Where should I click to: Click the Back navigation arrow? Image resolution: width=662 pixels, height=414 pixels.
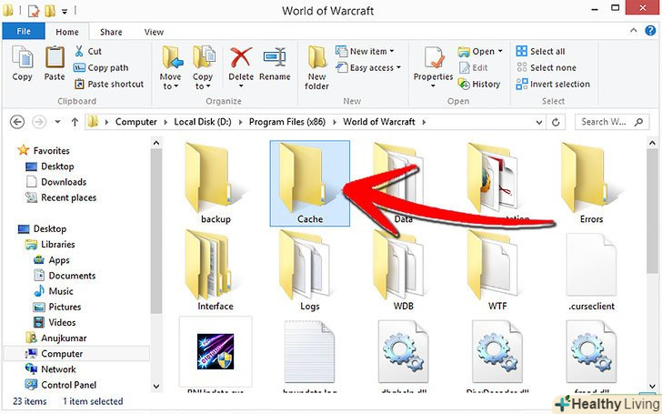tap(17, 122)
